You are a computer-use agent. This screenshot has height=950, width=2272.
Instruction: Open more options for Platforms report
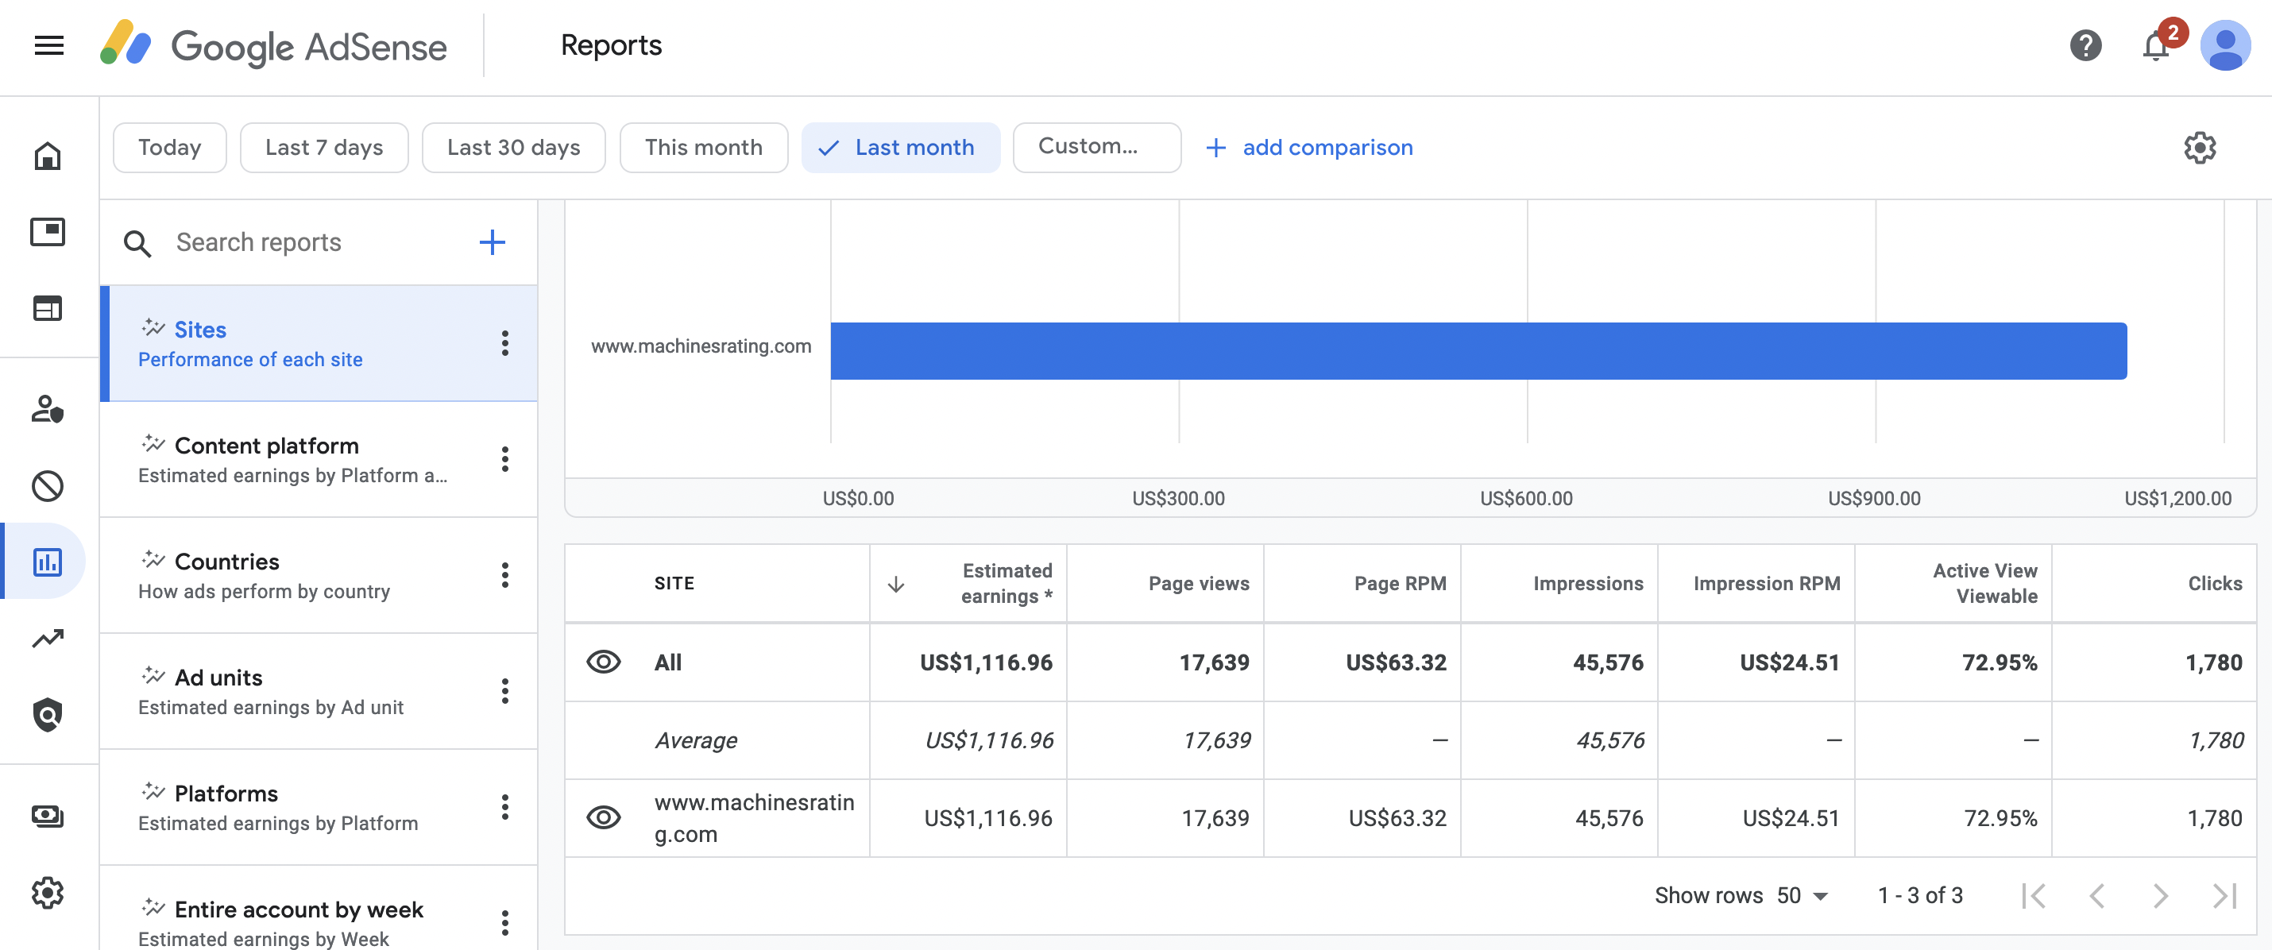(504, 806)
